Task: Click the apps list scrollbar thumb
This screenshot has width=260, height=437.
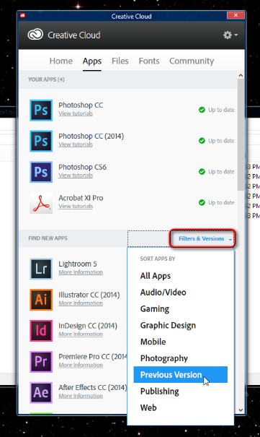Action: point(241,135)
